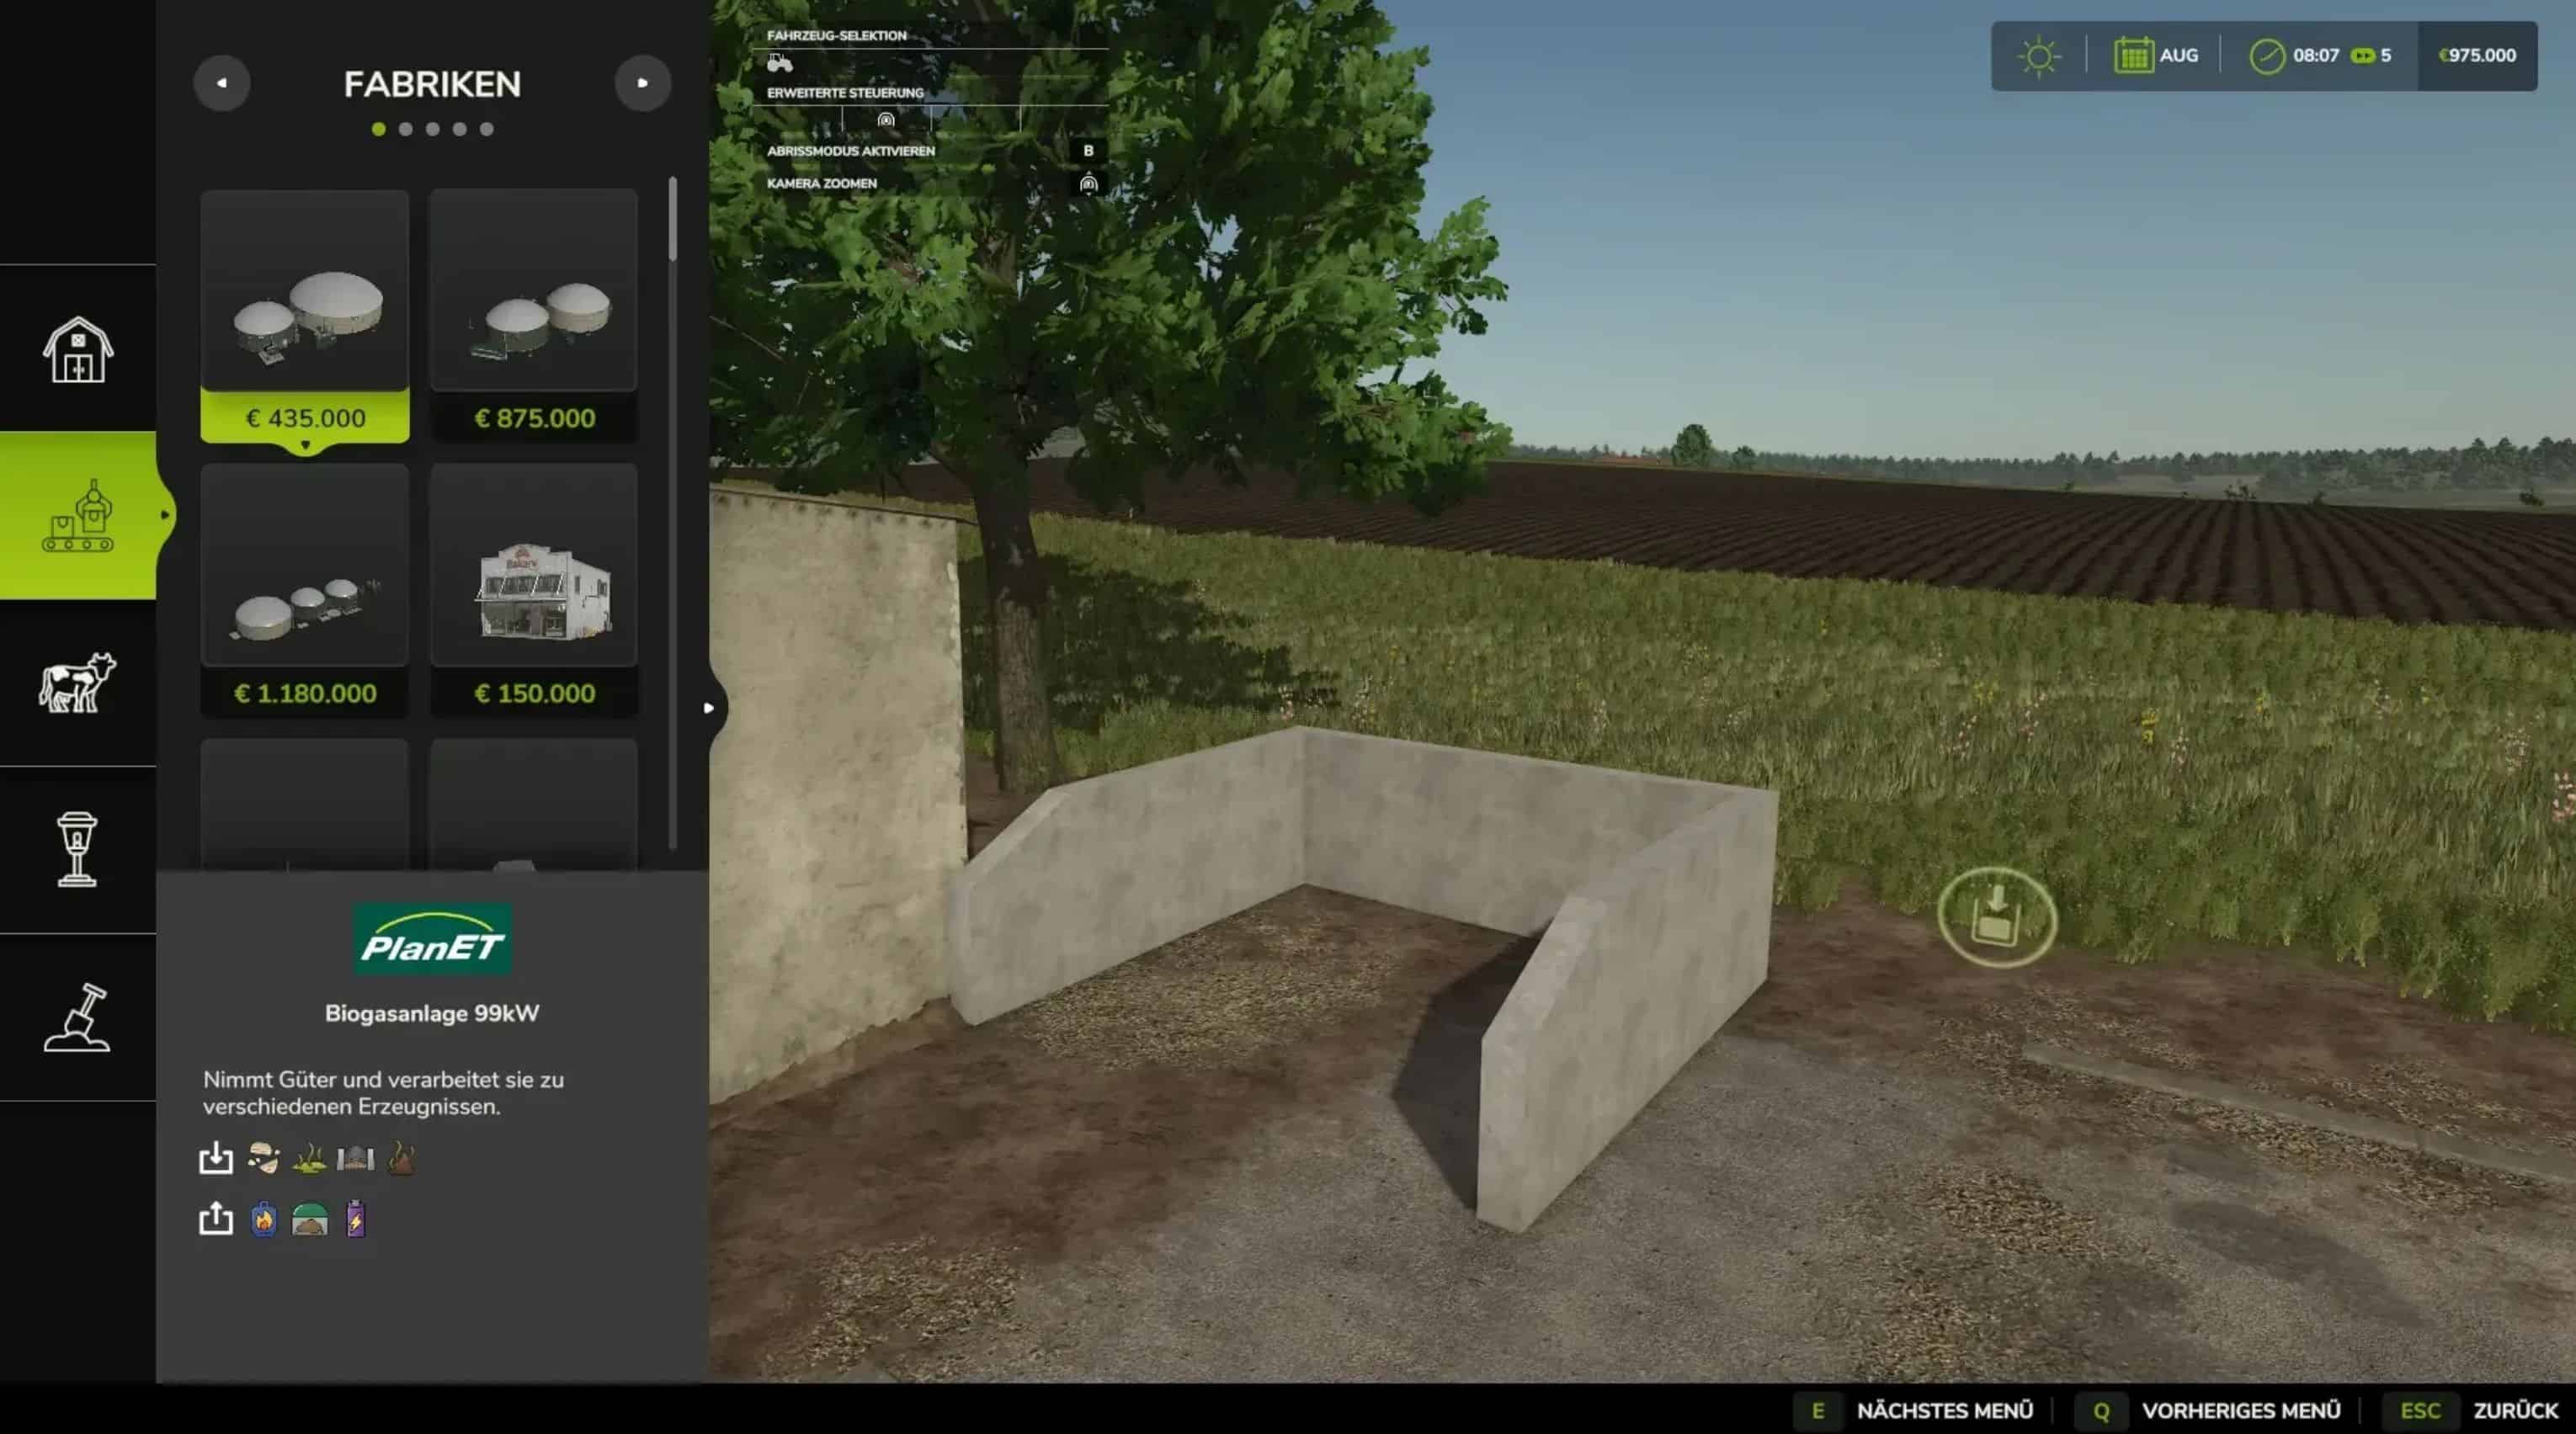Select the animals cow category icon
Viewport: 2576px width, 1434px height.
78,683
